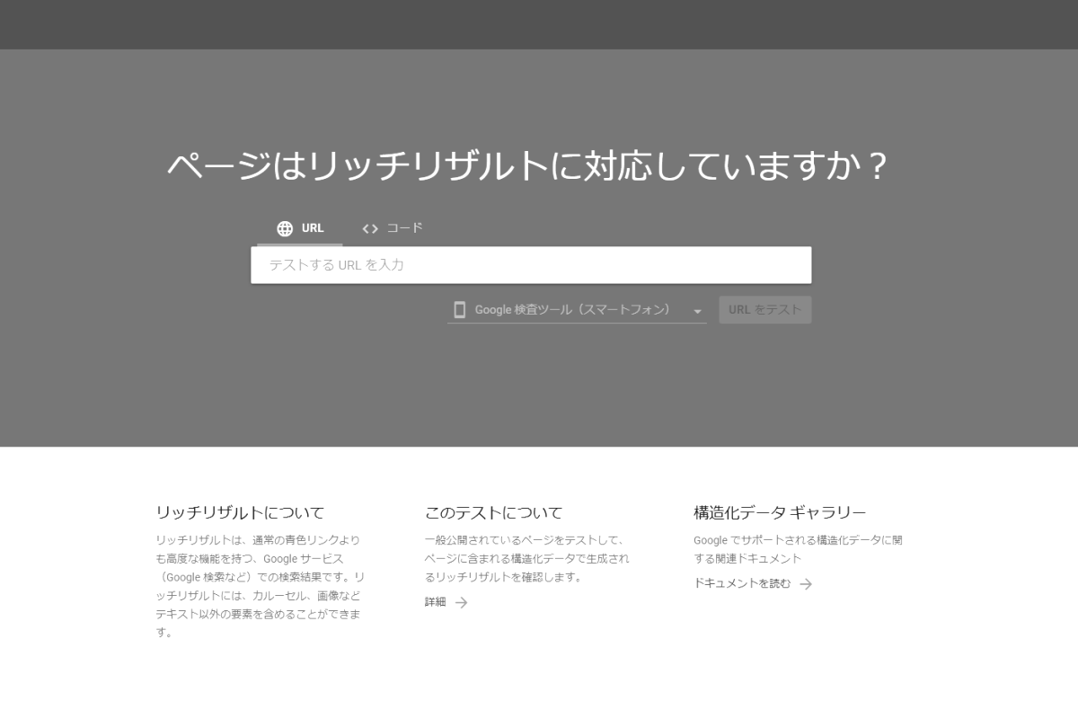Focus the テストする URL を入力 field
The width and height of the screenshot is (1078, 719).
[530, 265]
